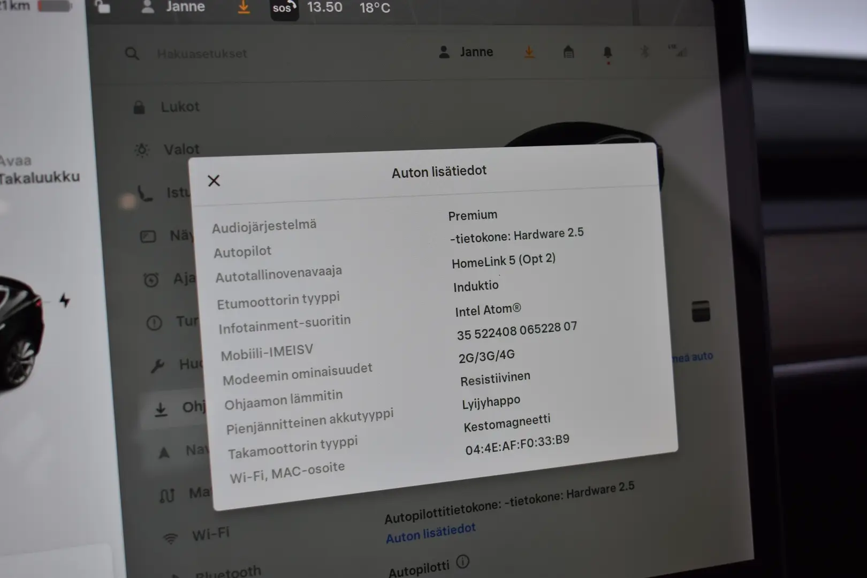The width and height of the screenshot is (867, 578).
Task: Close the Auton lisätiedot dialog
Action: tap(214, 181)
